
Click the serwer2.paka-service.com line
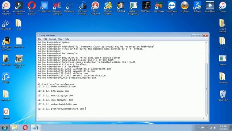71,75
